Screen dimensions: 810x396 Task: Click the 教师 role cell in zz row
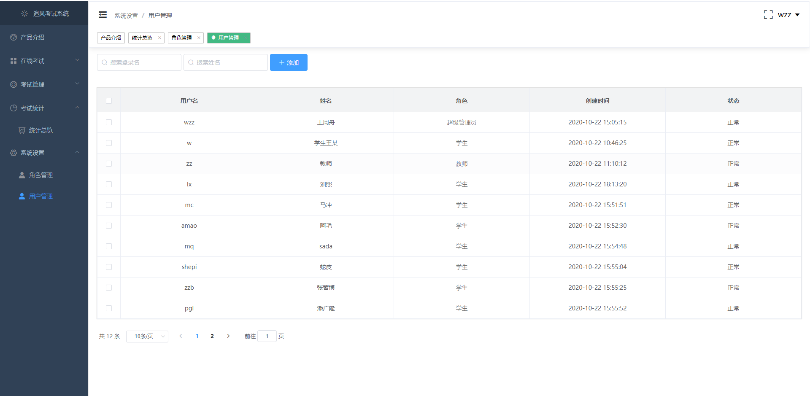click(x=462, y=164)
